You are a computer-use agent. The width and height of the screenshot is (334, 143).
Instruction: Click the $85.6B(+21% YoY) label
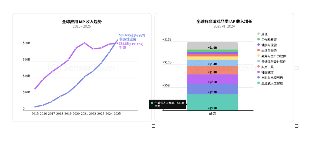click(132, 35)
